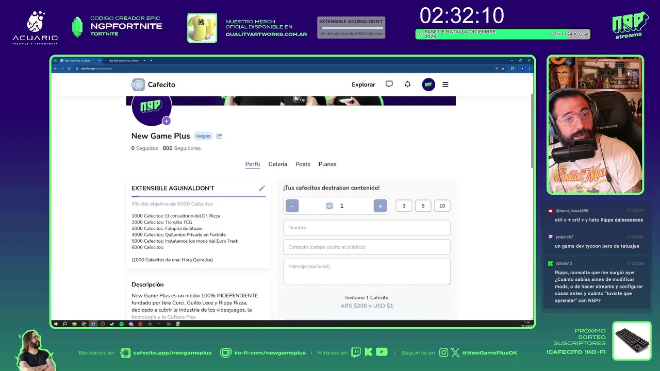Click '2000 Cafecitos: Tiendita TCG' line

(162, 222)
